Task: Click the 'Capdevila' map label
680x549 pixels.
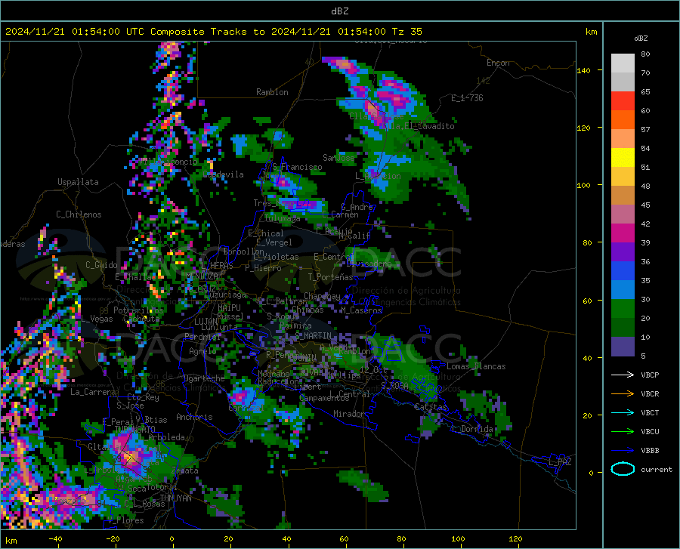Action: 223,174
